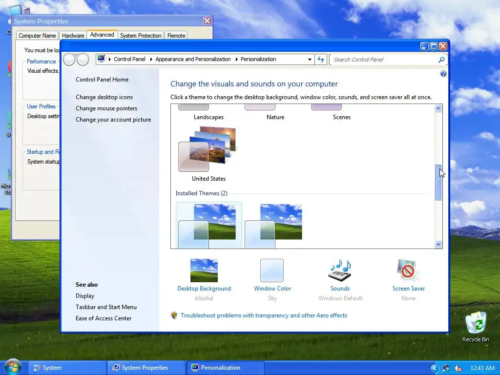The width and height of the screenshot is (500, 375).
Task: Click the Personalization taskbar button
Action: 225,368
